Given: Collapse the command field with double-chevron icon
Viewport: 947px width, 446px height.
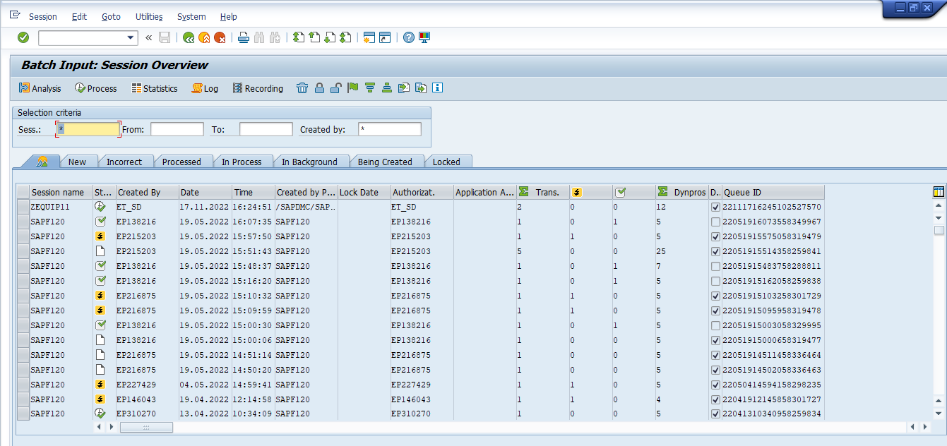Looking at the screenshot, I should tap(149, 37).
